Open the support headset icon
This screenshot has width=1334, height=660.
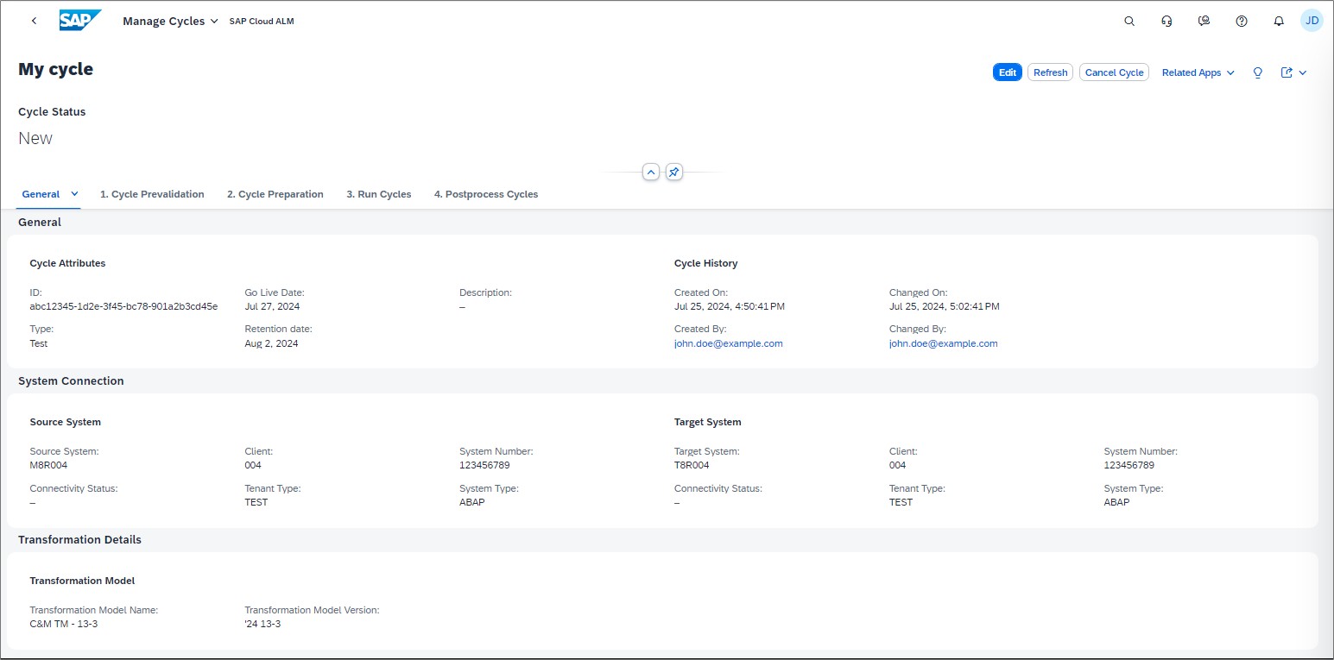pos(1166,22)
